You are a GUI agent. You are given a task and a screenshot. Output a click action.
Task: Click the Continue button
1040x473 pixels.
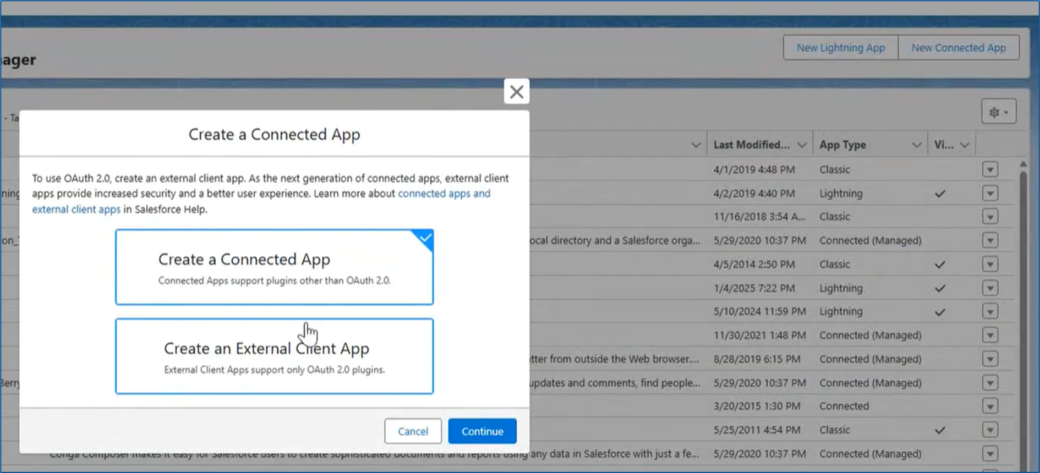(x=482, y=431)
